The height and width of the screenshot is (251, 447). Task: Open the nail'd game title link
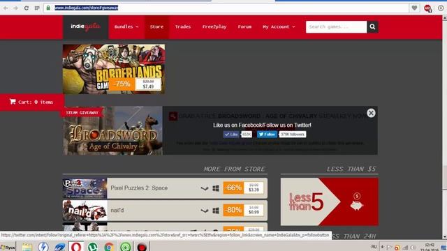[x=117, y=211]
